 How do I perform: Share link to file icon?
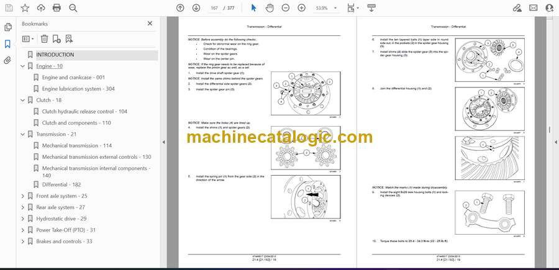tap(517, 8)
